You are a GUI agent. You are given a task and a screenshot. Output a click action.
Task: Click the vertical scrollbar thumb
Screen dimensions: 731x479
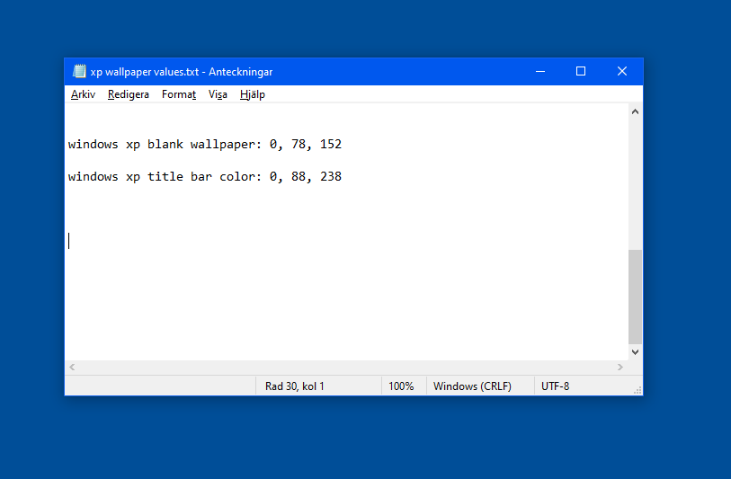click(x=635, y=297)
